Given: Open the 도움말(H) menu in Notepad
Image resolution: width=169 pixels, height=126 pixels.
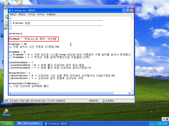Looking at the screenshot, I should click(51, 14).
